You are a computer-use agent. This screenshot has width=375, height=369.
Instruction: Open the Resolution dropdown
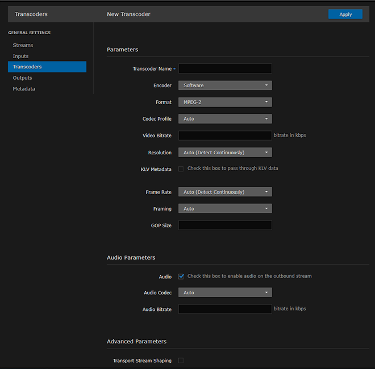point(225,153)
